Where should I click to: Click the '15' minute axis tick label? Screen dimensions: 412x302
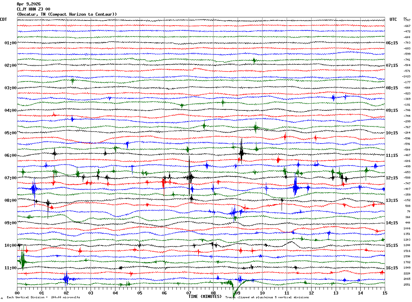pos(385,293)
